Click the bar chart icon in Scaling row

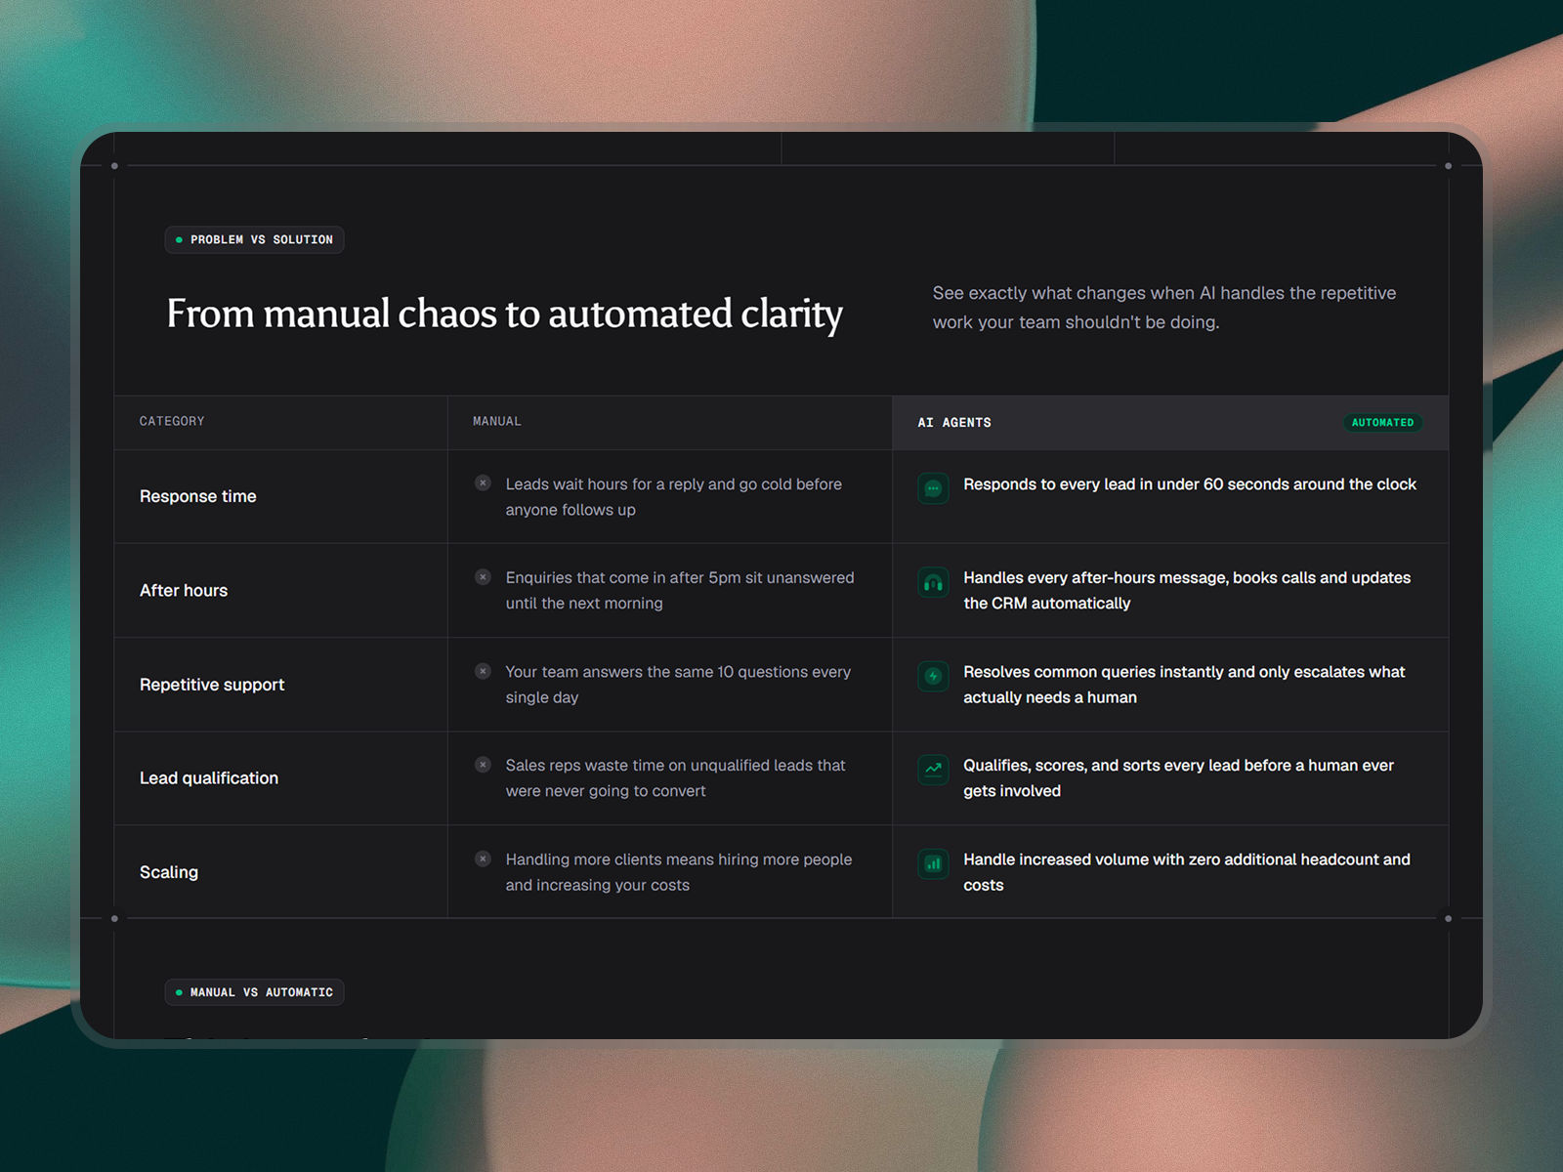[x=933, y=863]
